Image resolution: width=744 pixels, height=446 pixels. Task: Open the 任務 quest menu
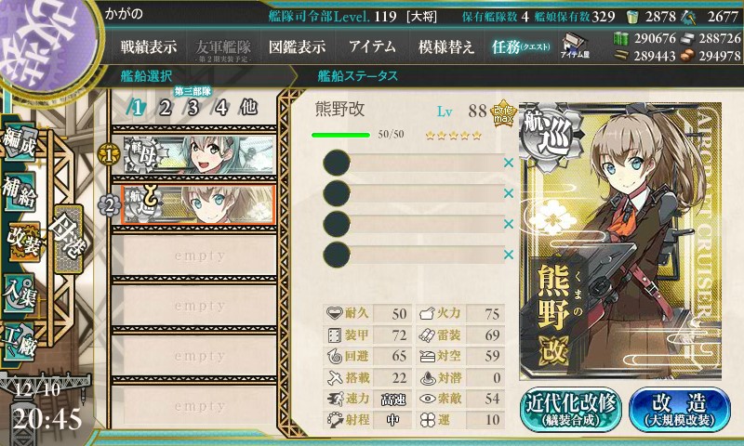tap(521, 46)
